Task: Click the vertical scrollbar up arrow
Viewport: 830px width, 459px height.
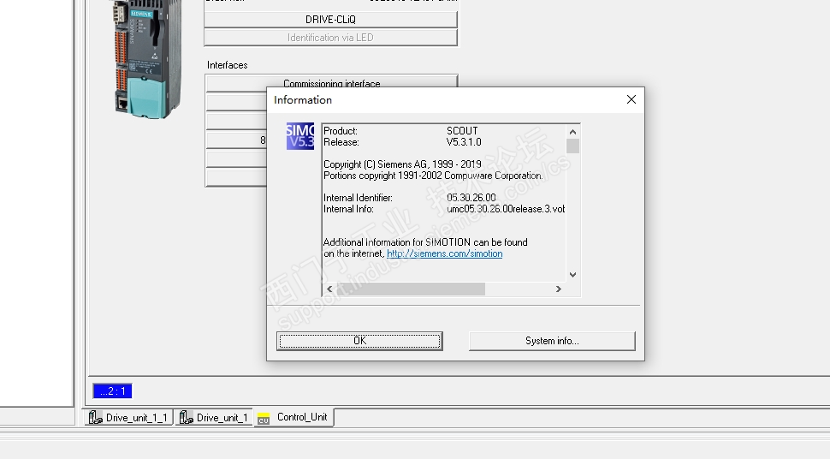Action: [572, 132]
